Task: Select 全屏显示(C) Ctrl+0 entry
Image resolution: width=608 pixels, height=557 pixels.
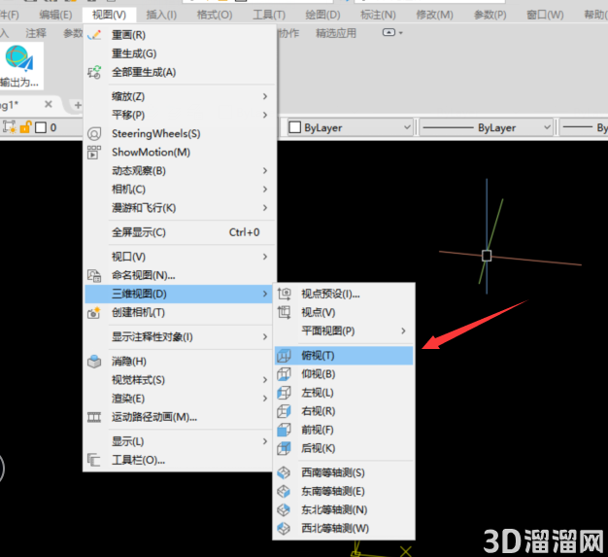Action: 179,232
